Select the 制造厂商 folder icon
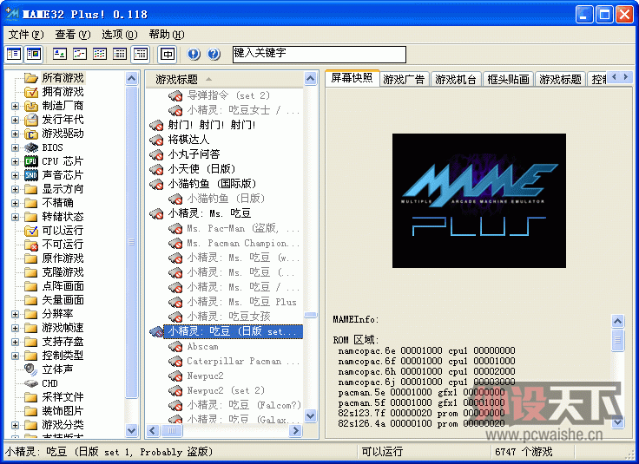The height and width of the screenshot is (464, 639). (31, 106)
